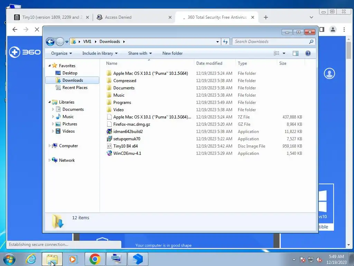The height and width of the screenshot is (266, 354).
Task: Expand the Computer tree node
Action: [49, 146]
